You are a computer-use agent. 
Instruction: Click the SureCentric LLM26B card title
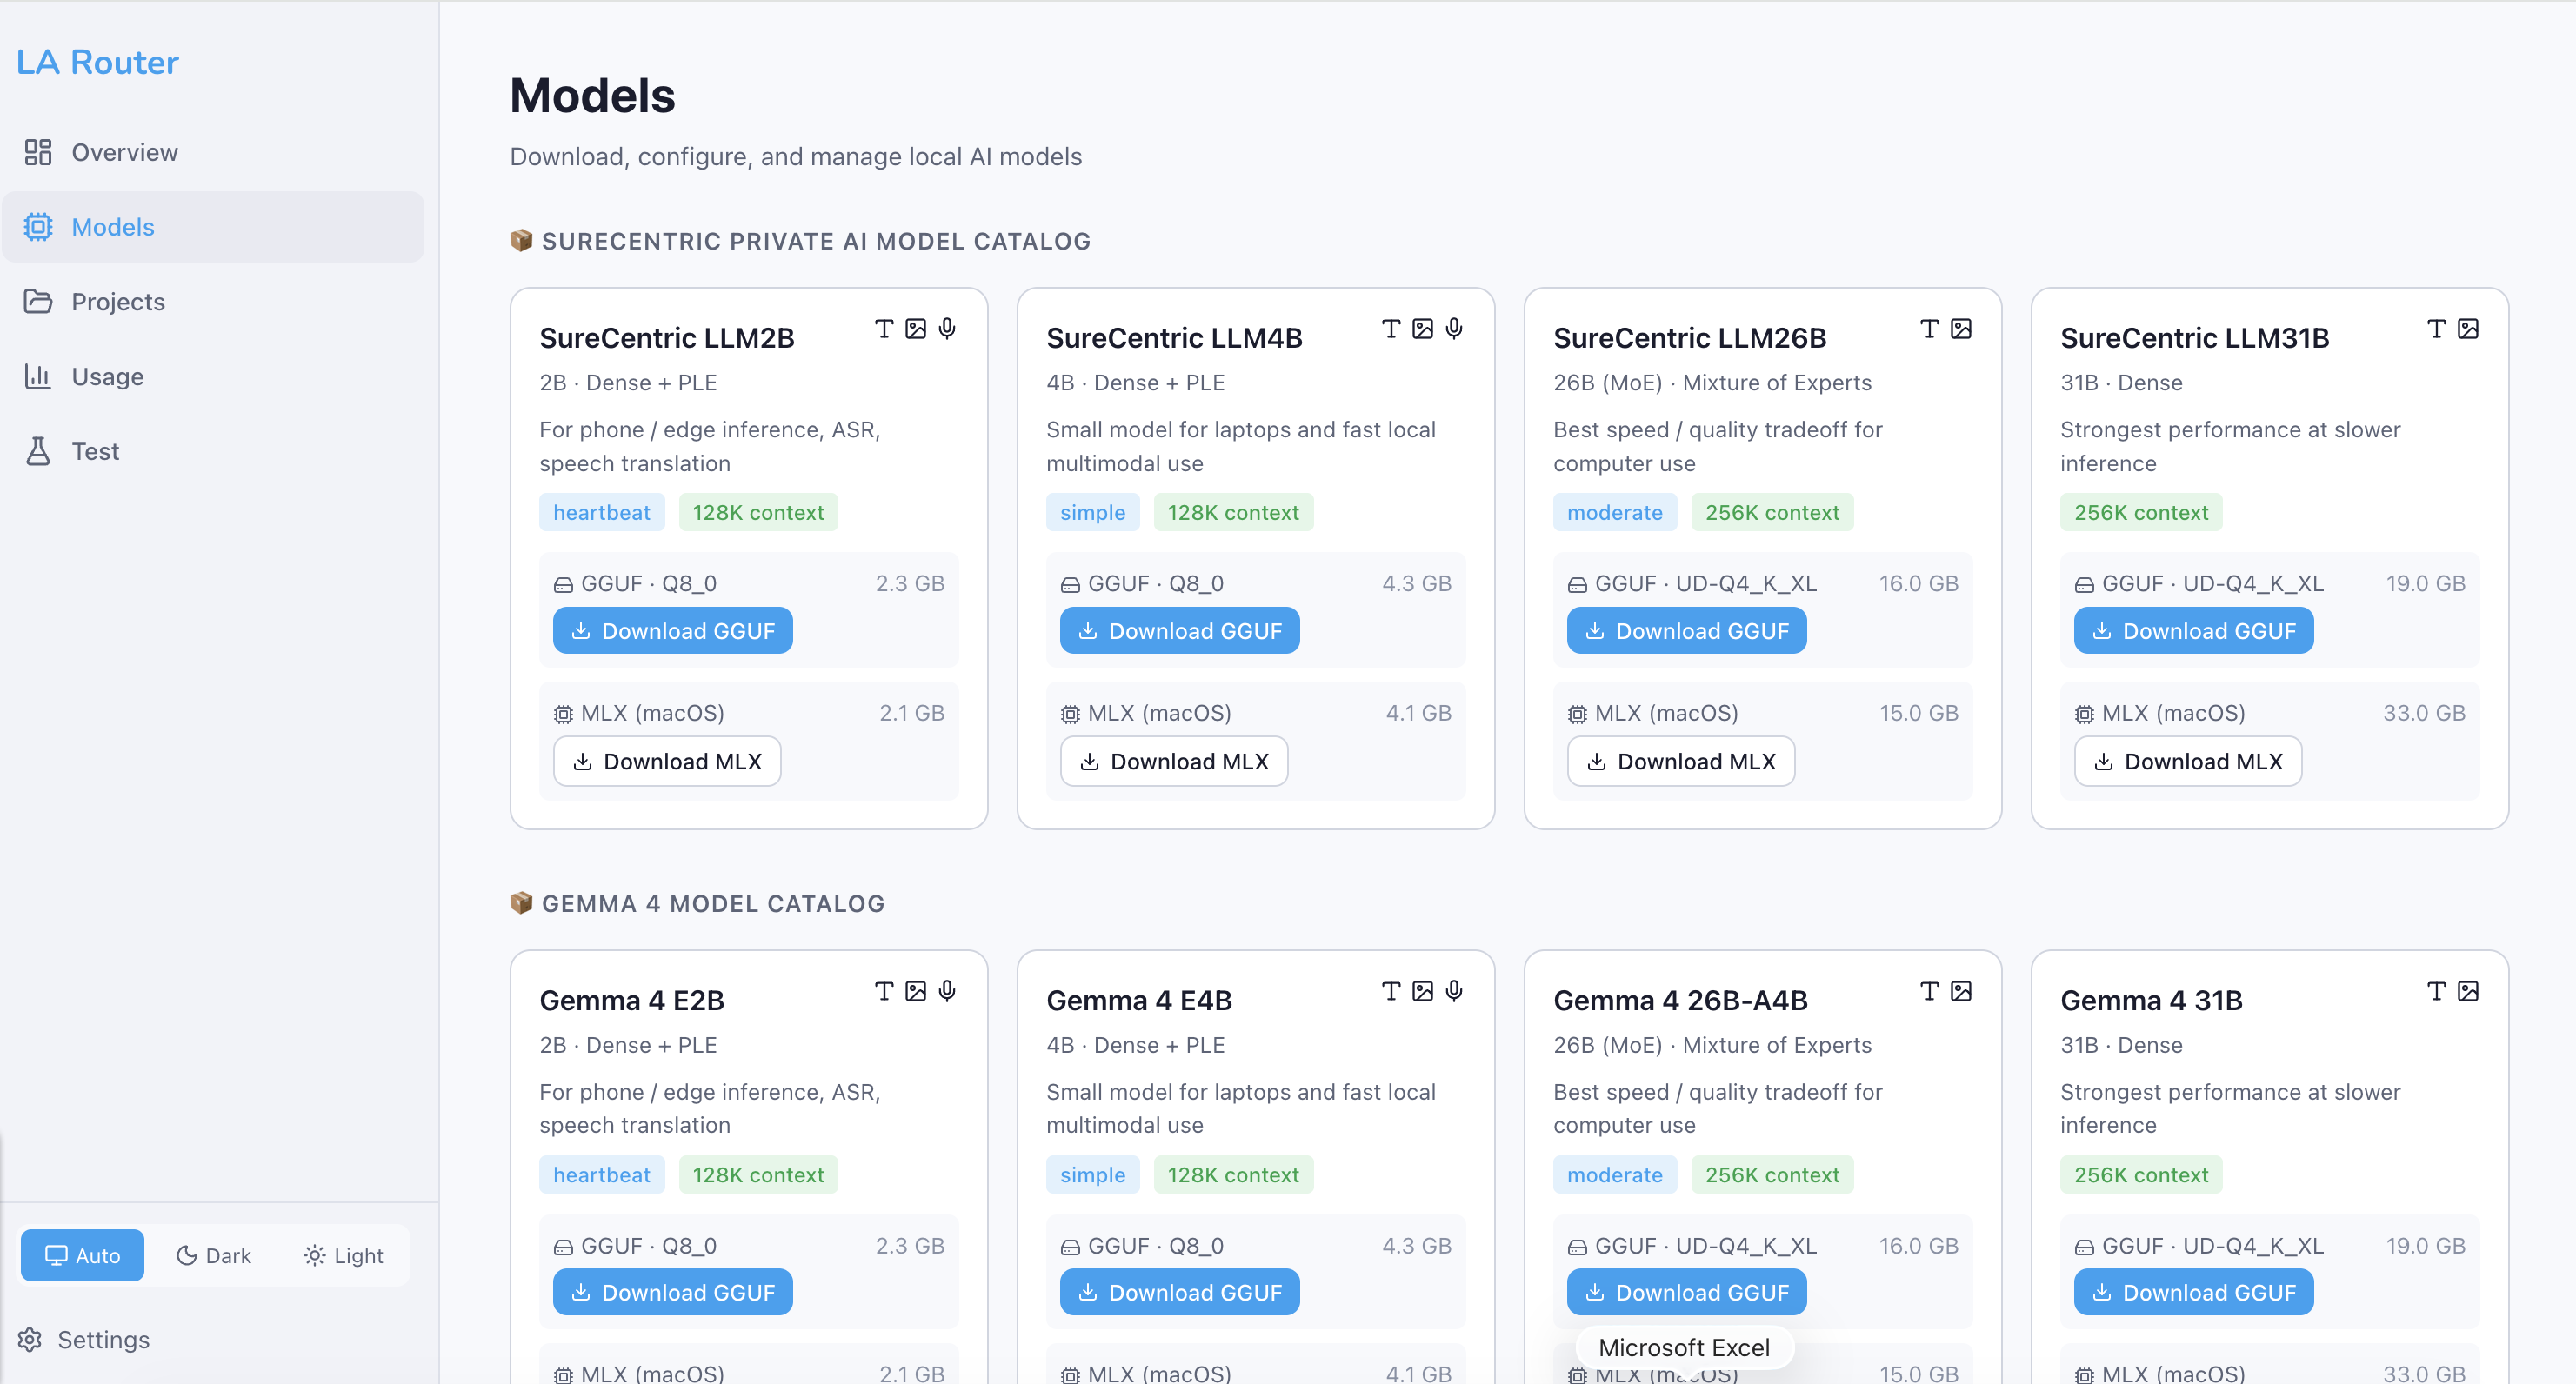[x=1690, y=338]
